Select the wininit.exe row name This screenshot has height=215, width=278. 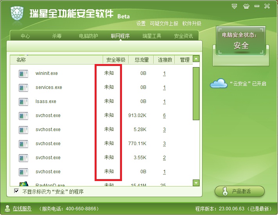pos(47,73)
